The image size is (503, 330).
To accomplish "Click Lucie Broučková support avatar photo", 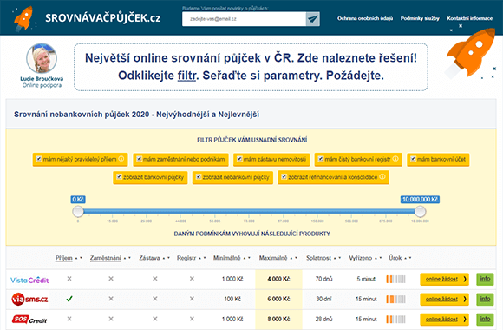I will point(42,59).
